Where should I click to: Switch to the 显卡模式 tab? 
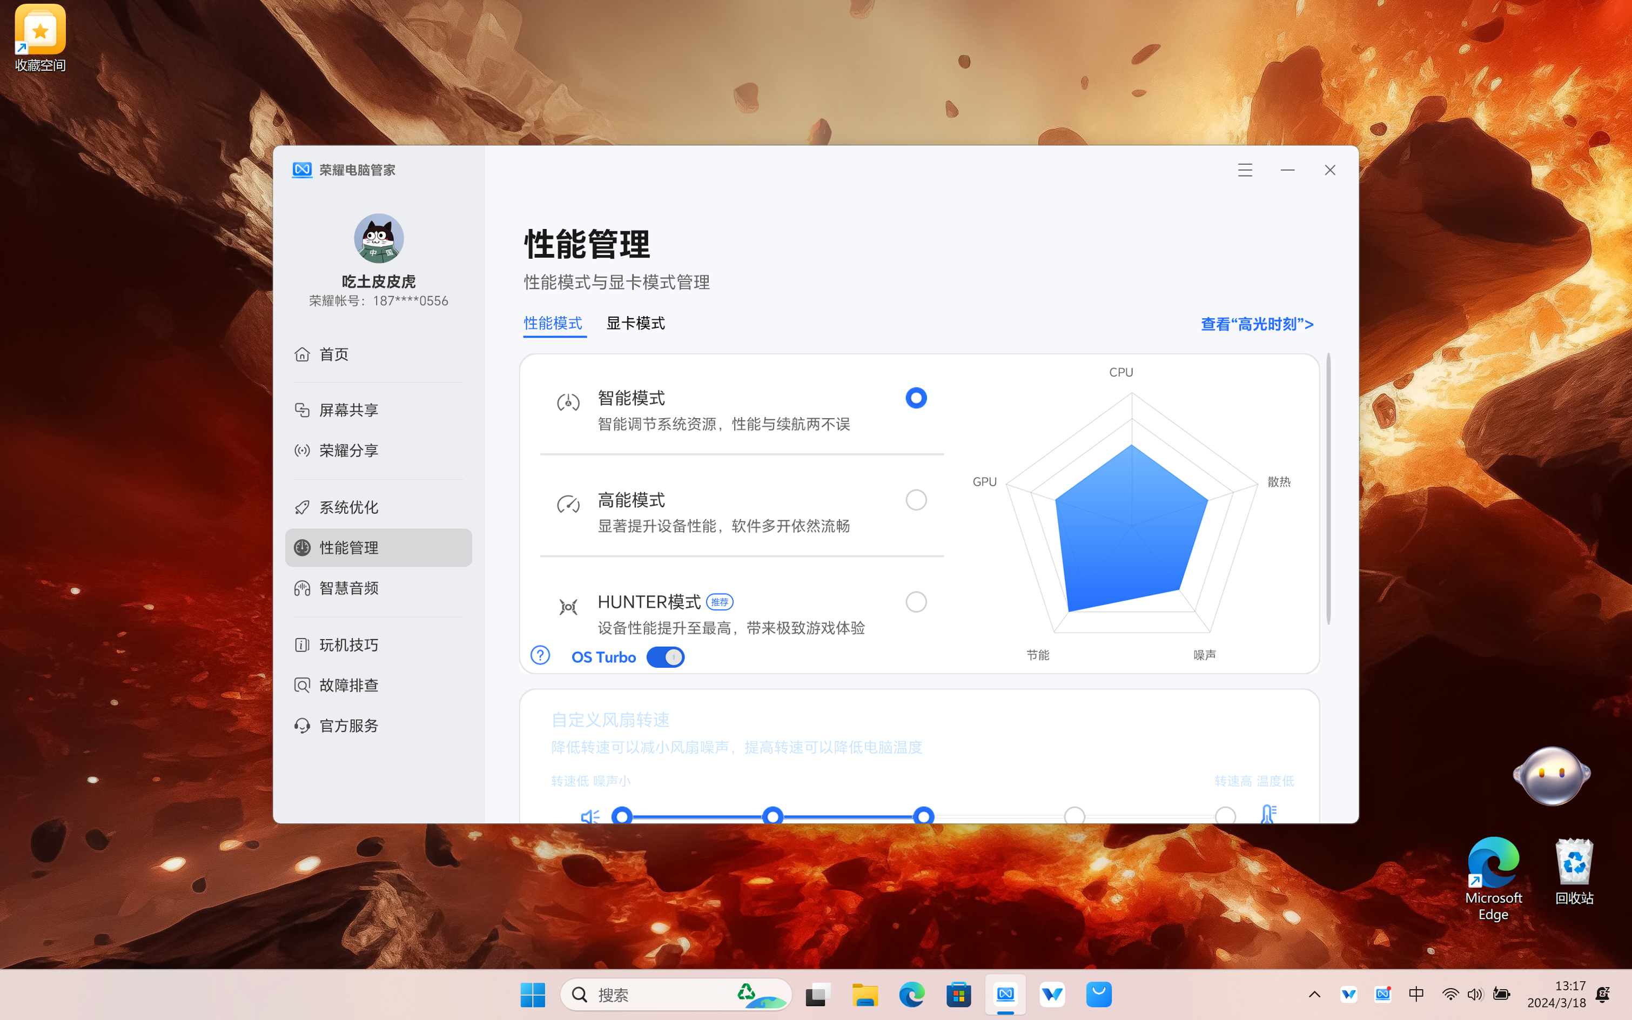(635, 323)
